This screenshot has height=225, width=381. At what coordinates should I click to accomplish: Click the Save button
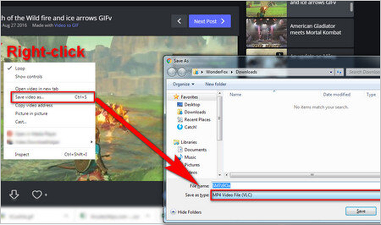[361, 211]
